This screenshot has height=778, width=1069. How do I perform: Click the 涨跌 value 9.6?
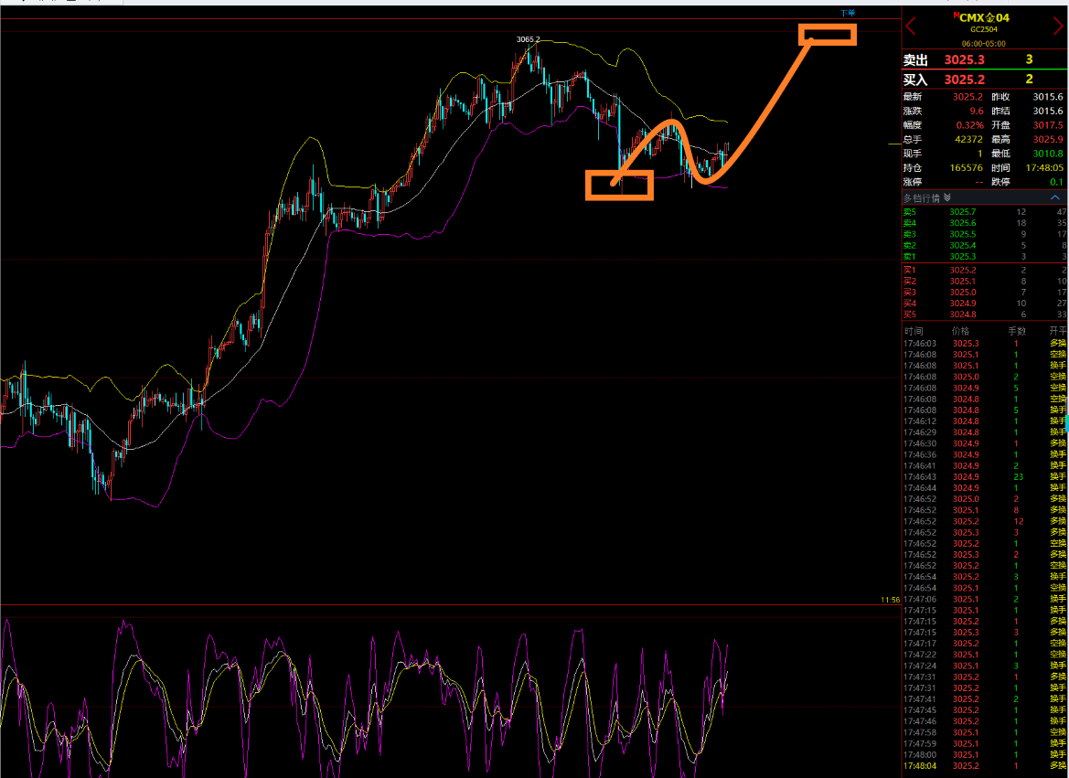[x=977, y=112]
